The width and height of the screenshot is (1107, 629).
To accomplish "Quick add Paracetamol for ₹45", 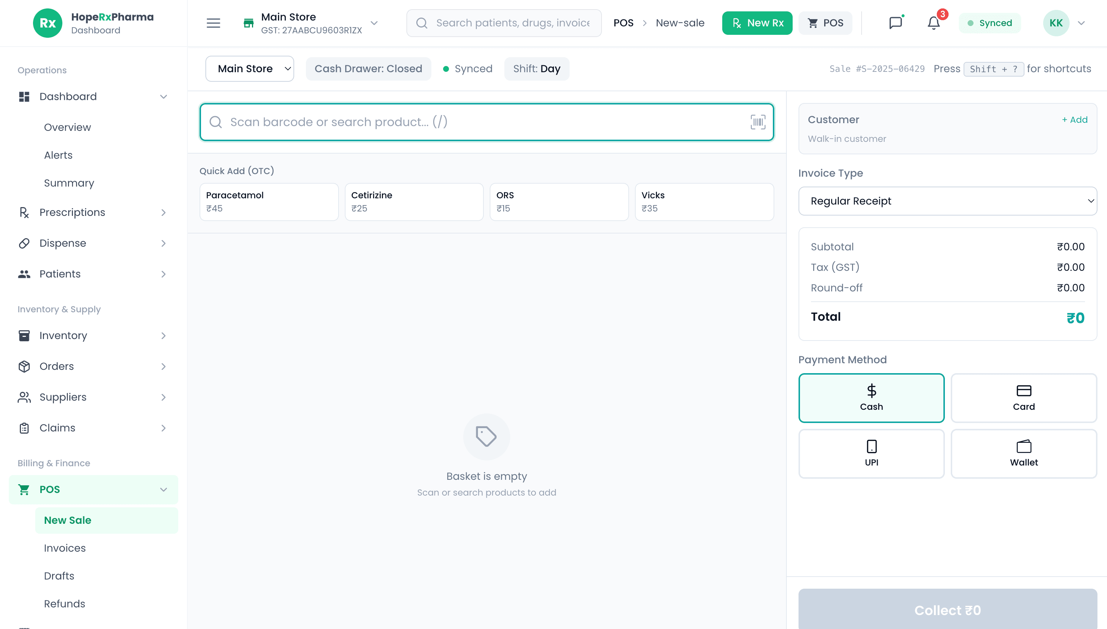I will pyautogui.click(x=268, y=201).
